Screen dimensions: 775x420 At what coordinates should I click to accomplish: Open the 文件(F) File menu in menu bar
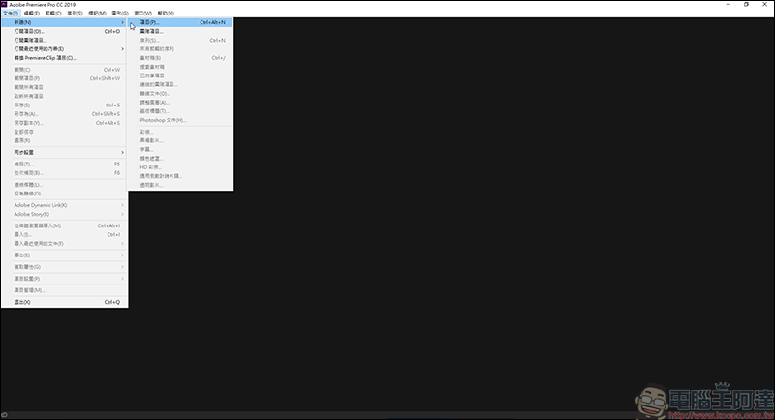click(x=10, y=14)
